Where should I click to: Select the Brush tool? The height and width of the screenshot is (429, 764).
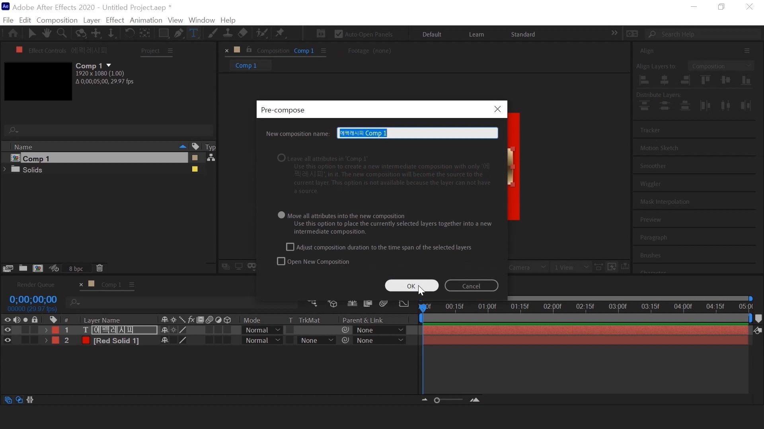point(212,33)
